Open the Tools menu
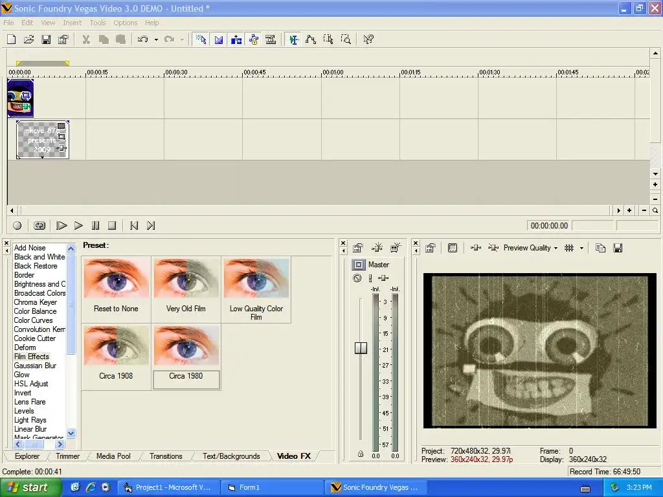663x497 pixels. click(x=98, y=23)
